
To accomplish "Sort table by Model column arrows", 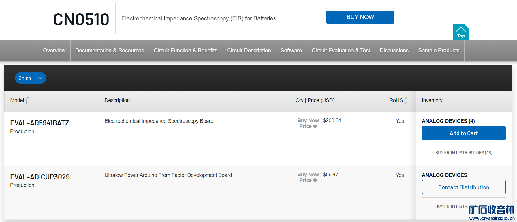I will [x=27, y=100].
